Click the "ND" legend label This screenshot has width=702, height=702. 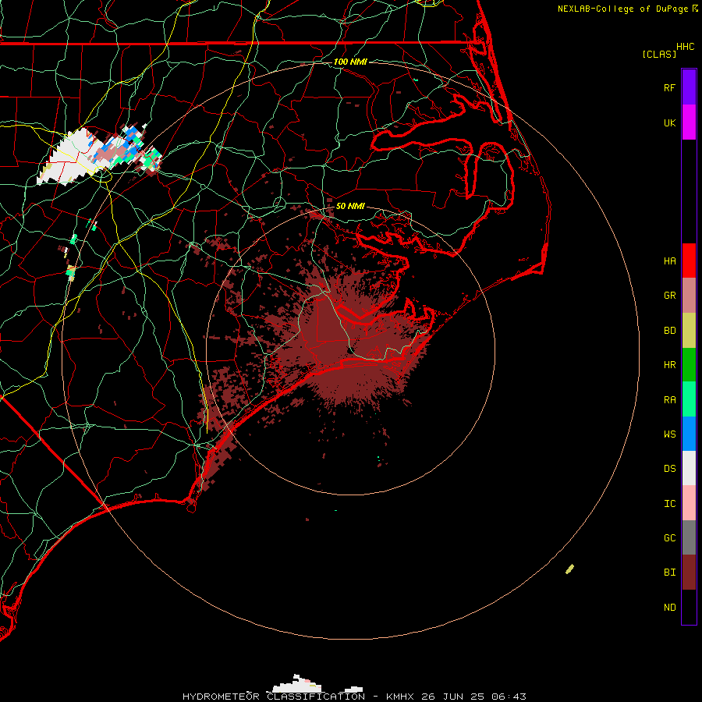pyautogui.click(x=669, y=608)
